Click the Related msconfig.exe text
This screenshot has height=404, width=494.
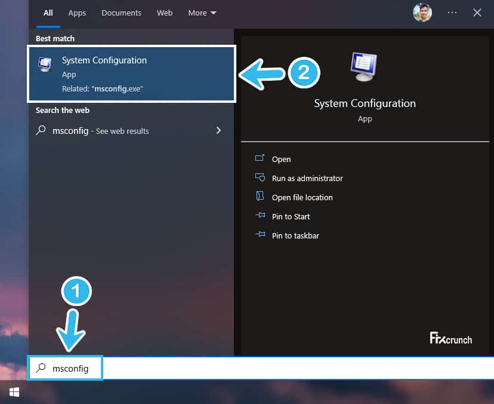103,88
